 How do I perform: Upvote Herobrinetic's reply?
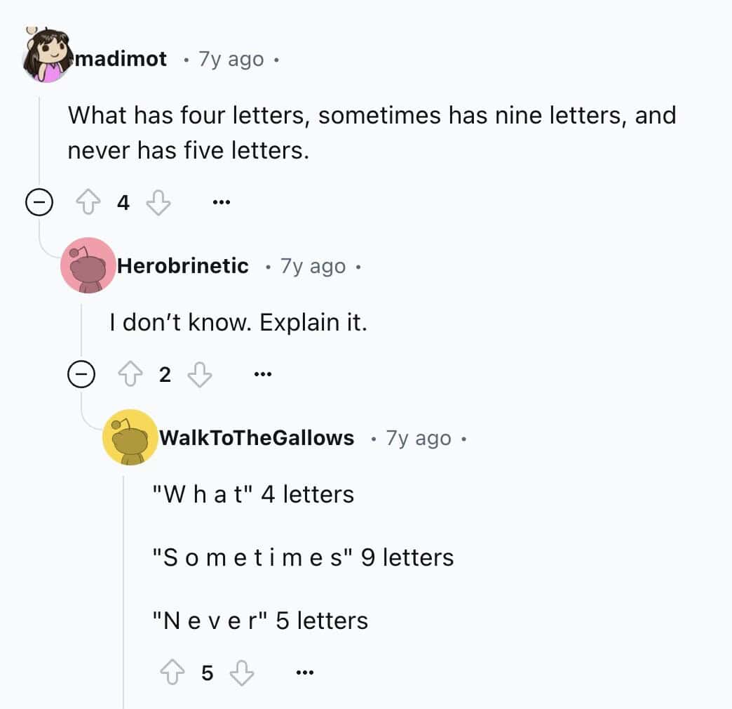pos(129,376)
